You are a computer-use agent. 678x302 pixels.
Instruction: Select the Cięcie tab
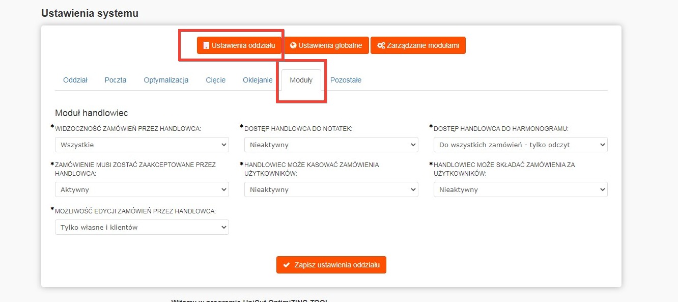point(216,80)
